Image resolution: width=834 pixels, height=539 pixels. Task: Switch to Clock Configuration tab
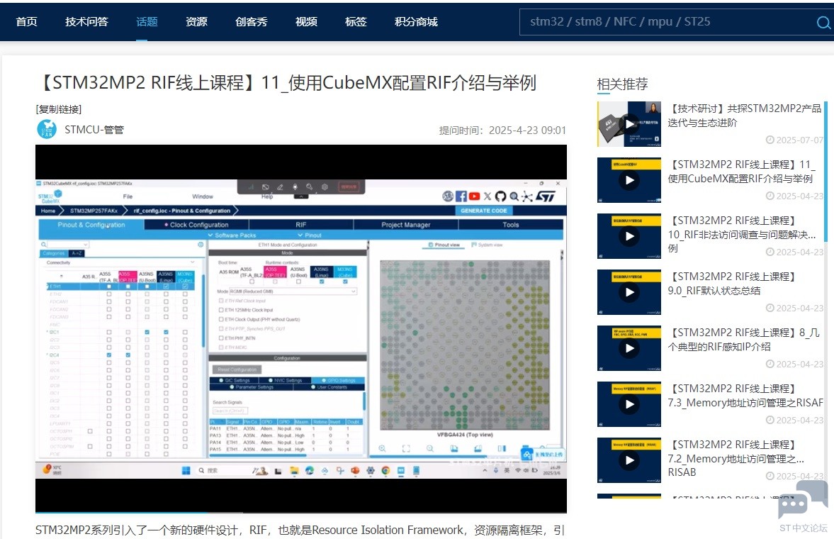tap(196, 225)
